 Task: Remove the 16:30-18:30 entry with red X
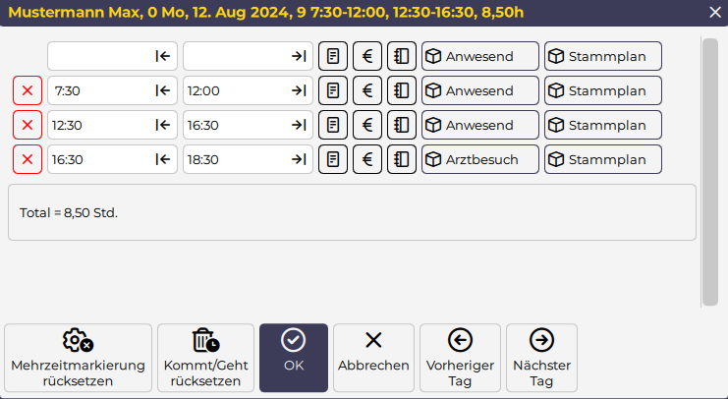tap(27, 159)
